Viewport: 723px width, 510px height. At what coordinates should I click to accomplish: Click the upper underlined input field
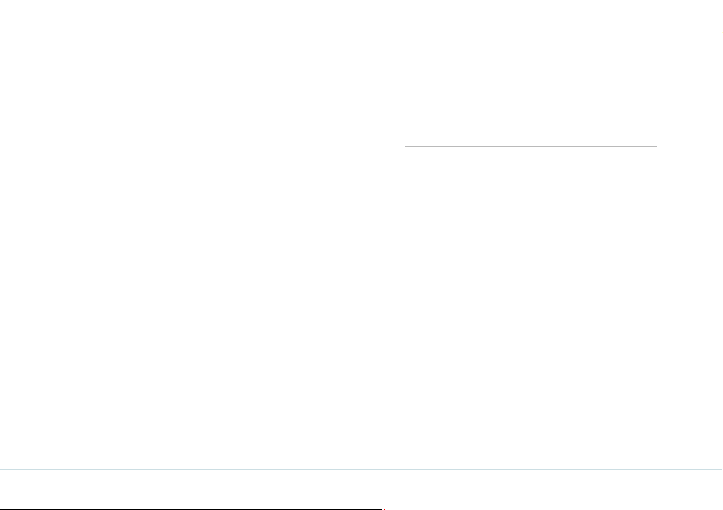point(531,138)
